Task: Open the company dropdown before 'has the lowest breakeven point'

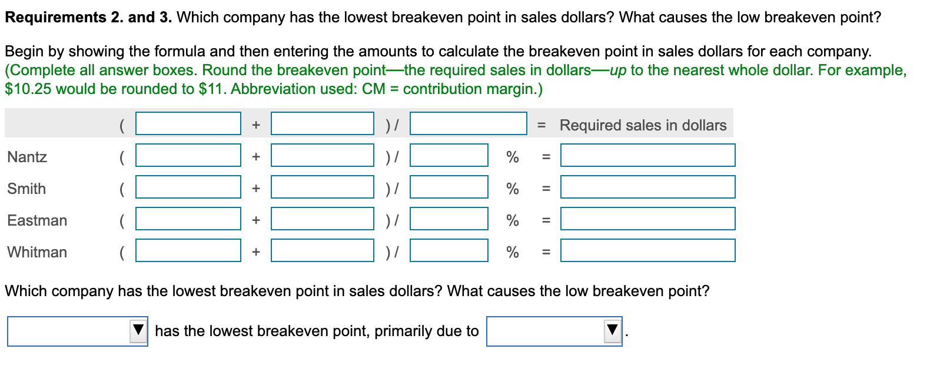Action: pos(77,331)
